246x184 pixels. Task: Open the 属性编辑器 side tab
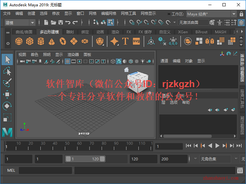(x=242, y=125)
